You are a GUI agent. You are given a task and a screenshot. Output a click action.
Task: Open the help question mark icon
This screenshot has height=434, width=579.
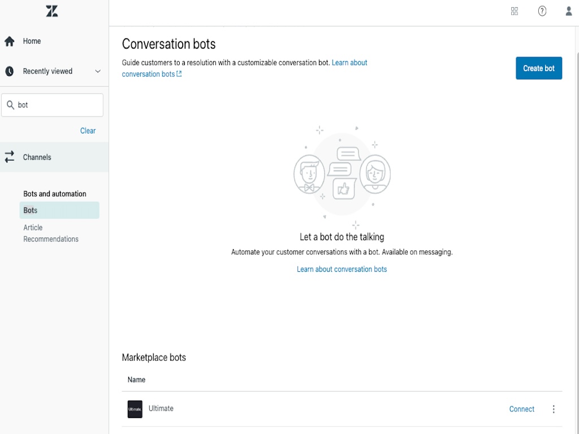[x=542, y=11]
